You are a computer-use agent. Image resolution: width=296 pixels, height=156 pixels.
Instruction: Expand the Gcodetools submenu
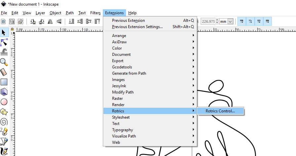click(x=150, y=67)
